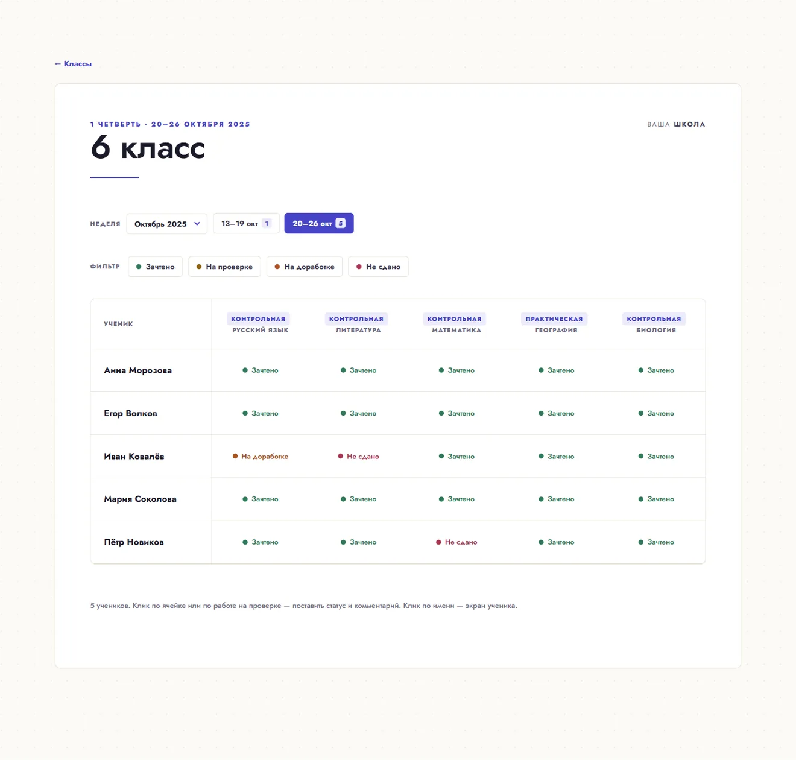Select the 20–26 окт week tab
796x760 pixels.
319,223
